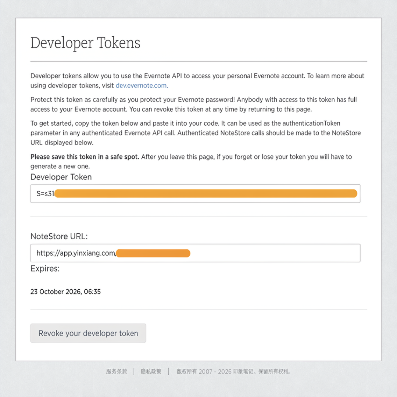Click the Expires: label
The image size is (397, 397).
click(45, 268)
